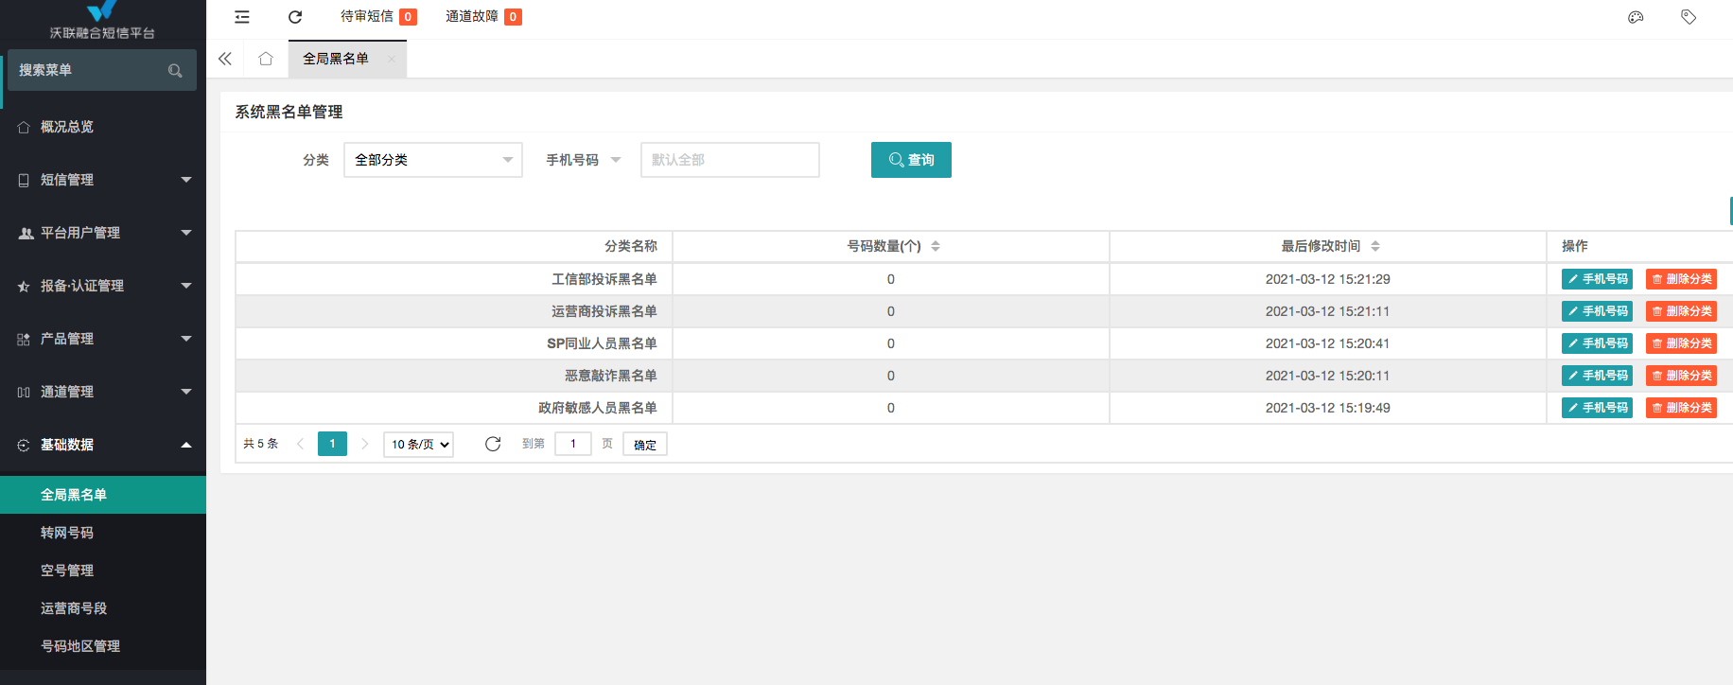Open the theme palette icon

click(x=1636, y=17)
